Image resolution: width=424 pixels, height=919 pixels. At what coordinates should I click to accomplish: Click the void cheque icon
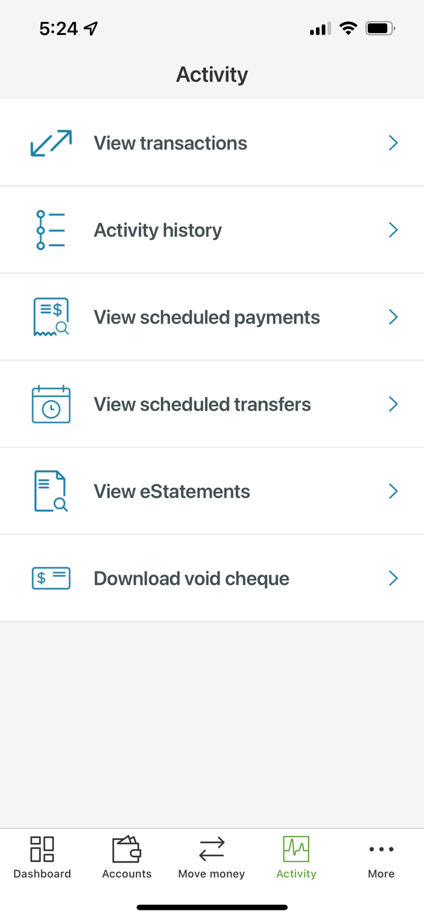[51, 578]
